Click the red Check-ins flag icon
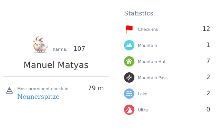This screenshot has height=132, width=224. point(129,29)
